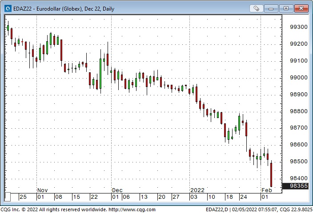
Task: Click the date label 15 on time axis
Action: (76, 197)
